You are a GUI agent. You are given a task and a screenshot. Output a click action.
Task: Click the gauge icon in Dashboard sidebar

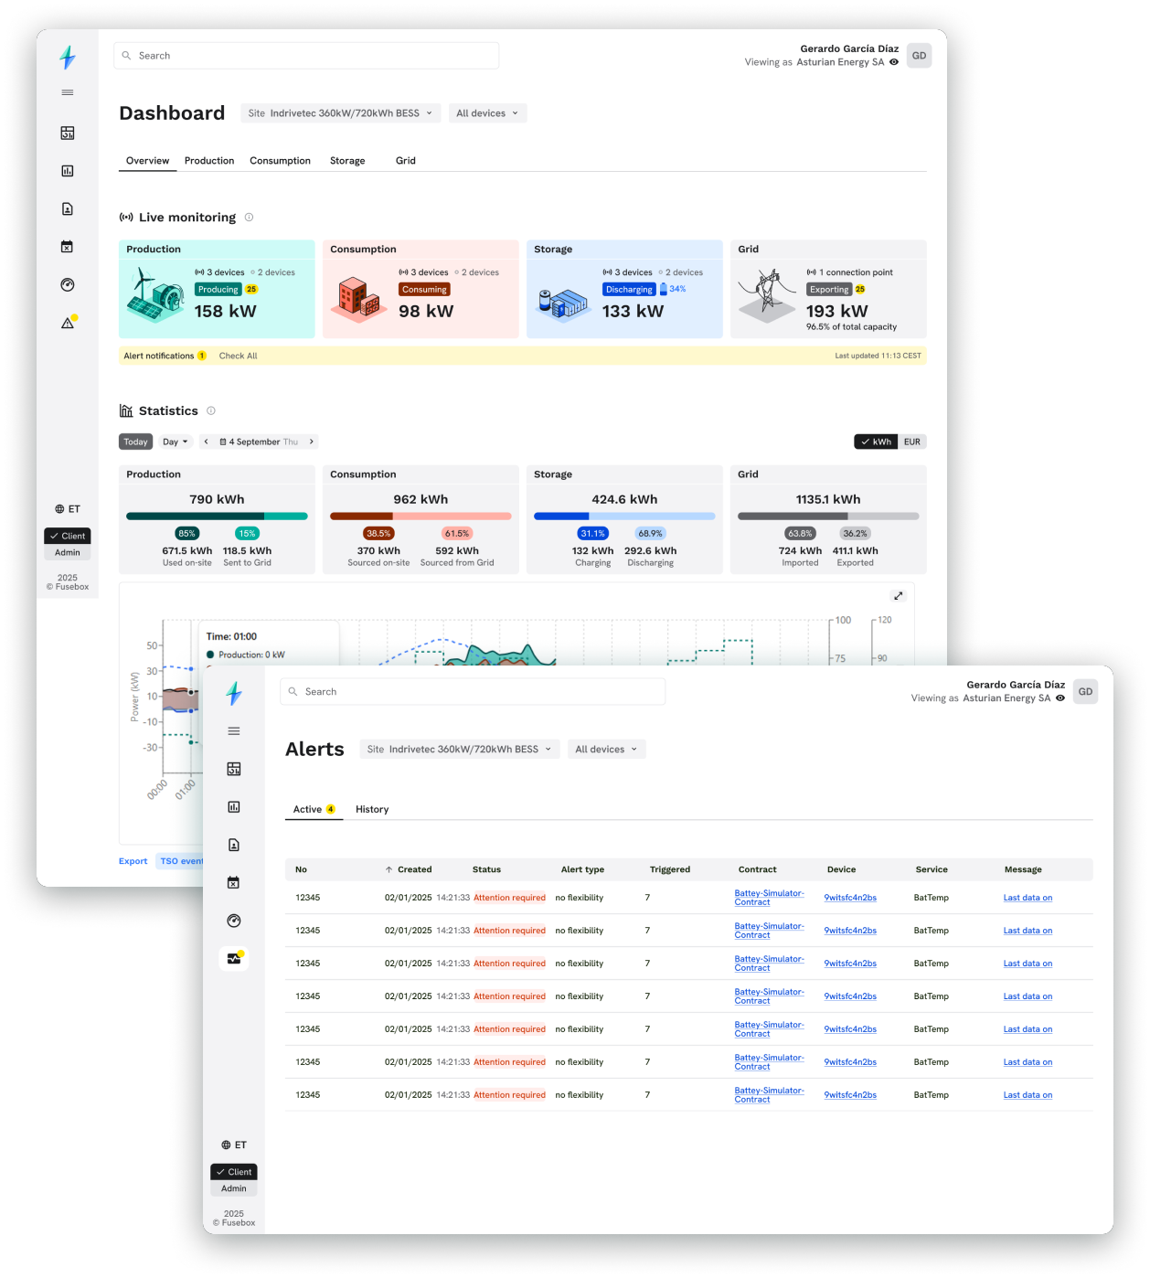coord(68,285)
